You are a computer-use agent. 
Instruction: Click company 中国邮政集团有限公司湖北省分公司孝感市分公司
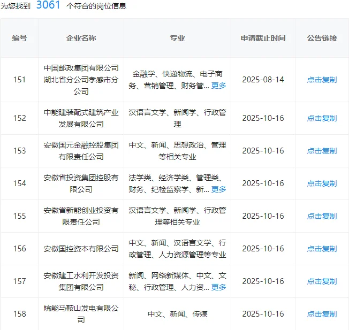click(x=81, y=80)
